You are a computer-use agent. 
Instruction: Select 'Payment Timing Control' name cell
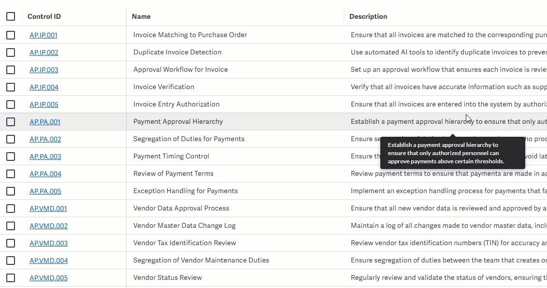[171, 156]
